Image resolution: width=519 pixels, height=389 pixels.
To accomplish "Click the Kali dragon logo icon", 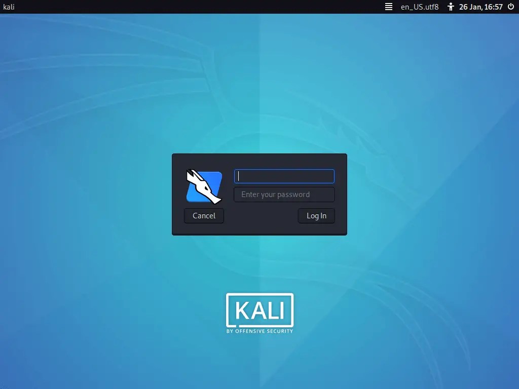I will pos(204,187).
